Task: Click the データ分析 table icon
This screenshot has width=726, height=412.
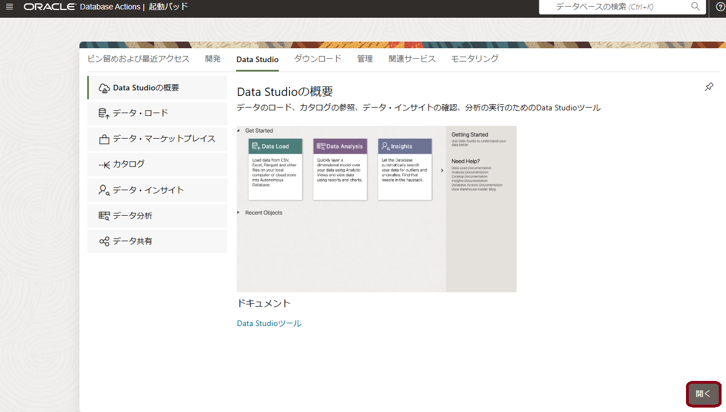Action: pos(104,216)
